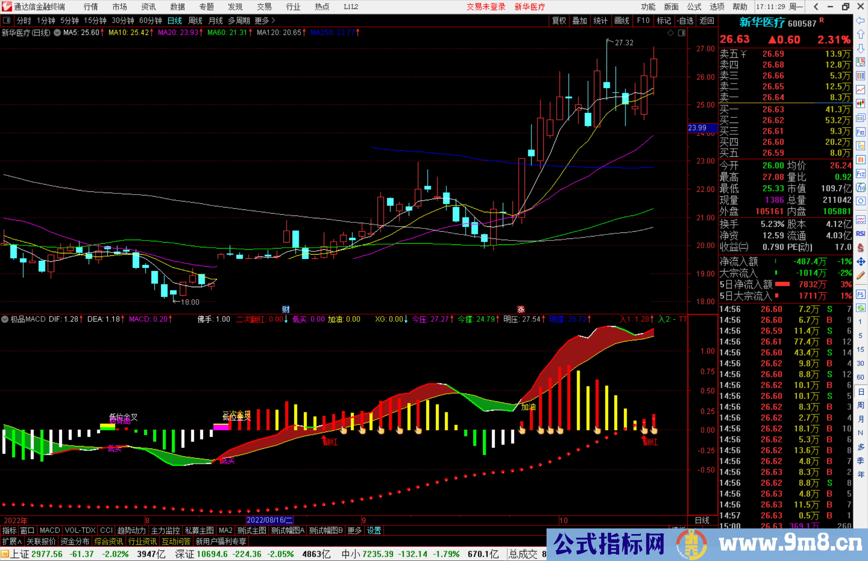868x561 pixels.
Task: Open the 行情 menu
Action: 90,7
